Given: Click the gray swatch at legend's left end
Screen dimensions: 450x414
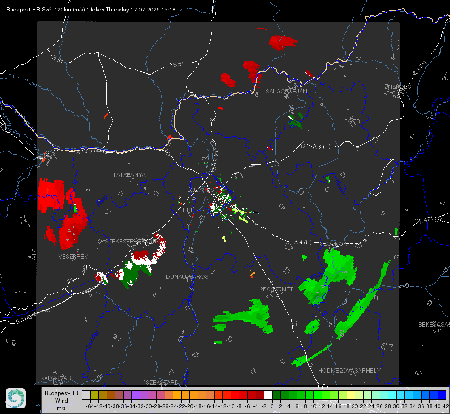Looking at the screenshot, I should (86, 395).
